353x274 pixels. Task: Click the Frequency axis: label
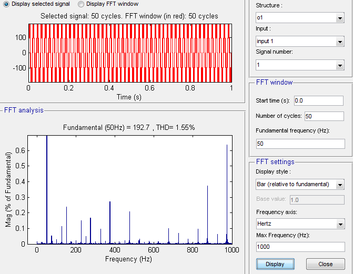pyautogui.click(x=277, y=212)
